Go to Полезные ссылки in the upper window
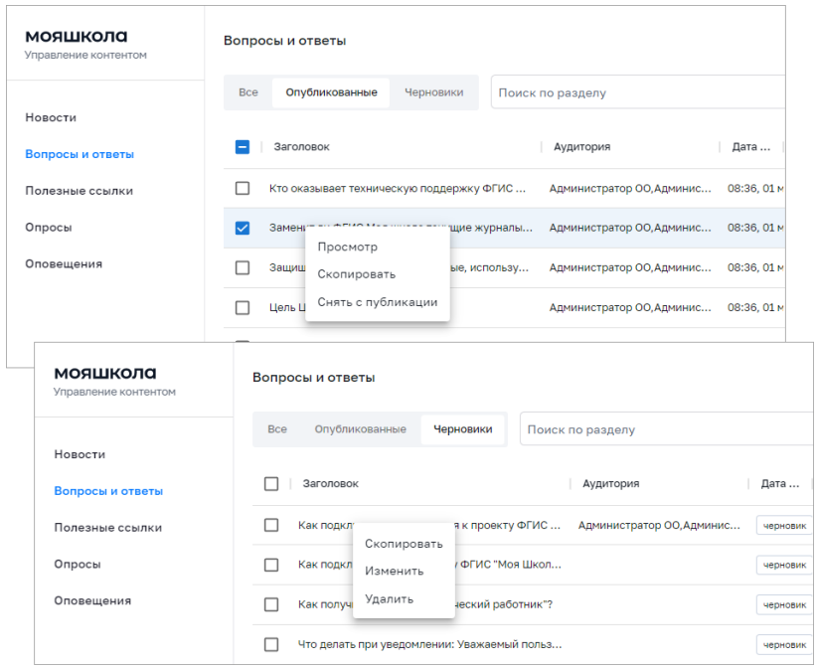 (x=80, y=191)
